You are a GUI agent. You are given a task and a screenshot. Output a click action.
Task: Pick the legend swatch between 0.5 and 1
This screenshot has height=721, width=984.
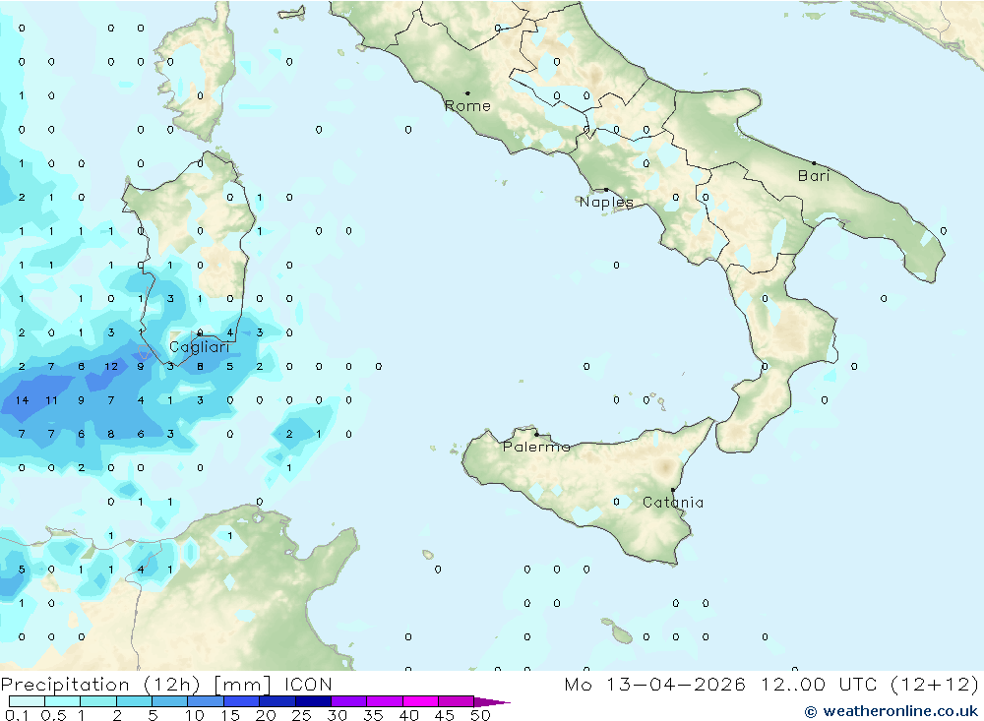click(63, 701)
